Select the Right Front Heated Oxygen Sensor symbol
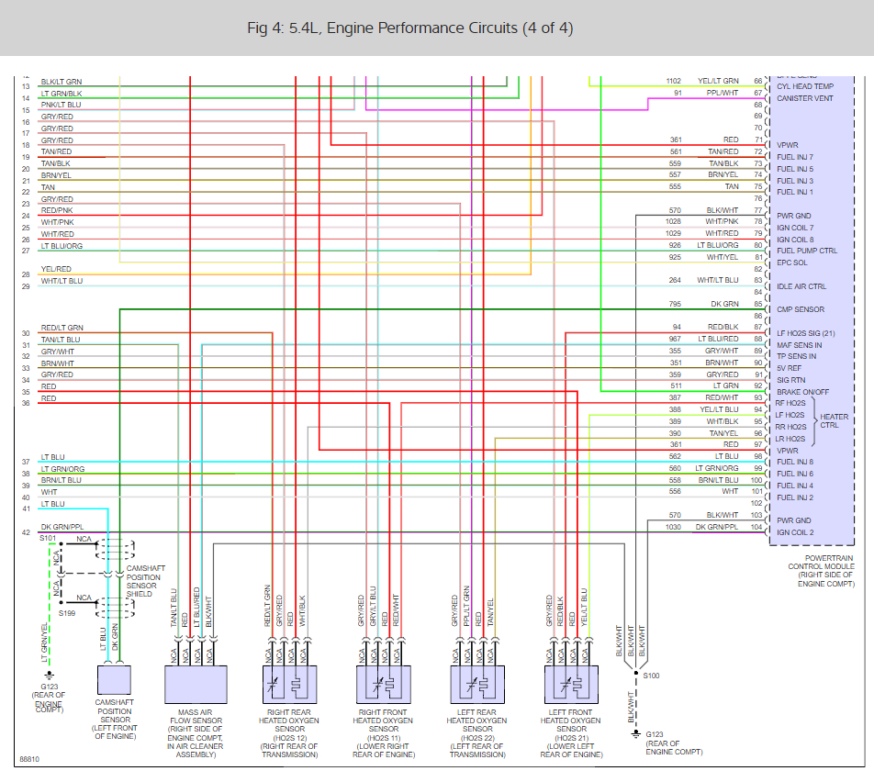874x782 pixels. pyautogui.click(x=384, y=685)
